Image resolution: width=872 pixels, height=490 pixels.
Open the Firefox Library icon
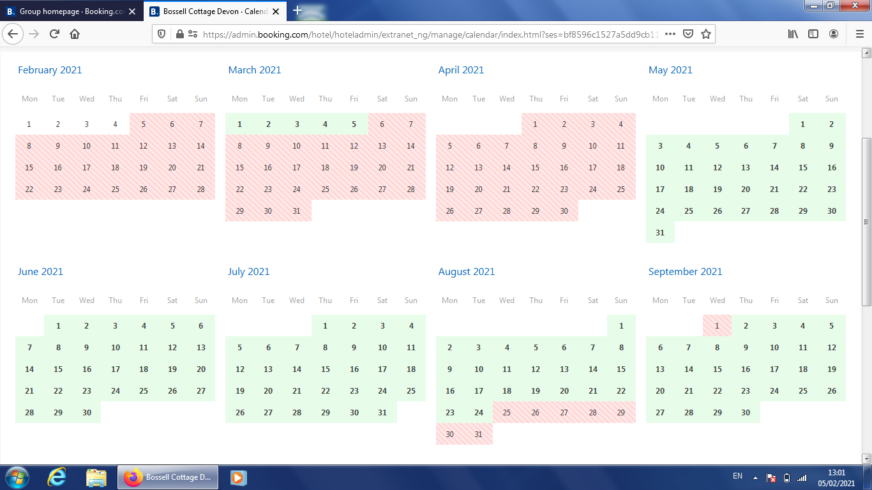793,34
